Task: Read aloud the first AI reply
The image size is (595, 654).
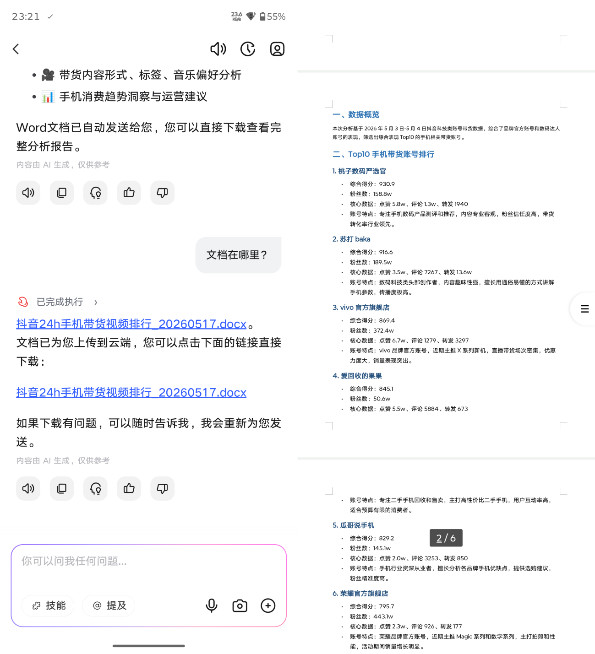Action: click(x=28, y=193)
